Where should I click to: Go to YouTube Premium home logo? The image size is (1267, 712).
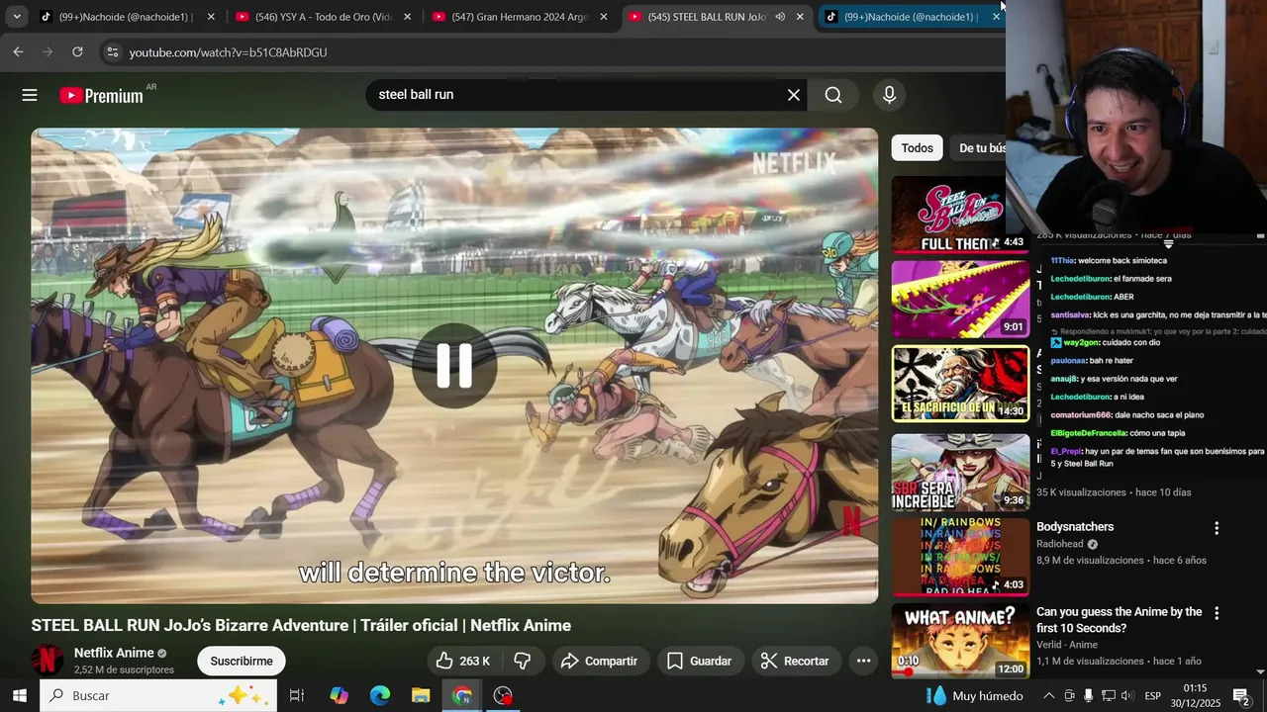click(102, 95)
